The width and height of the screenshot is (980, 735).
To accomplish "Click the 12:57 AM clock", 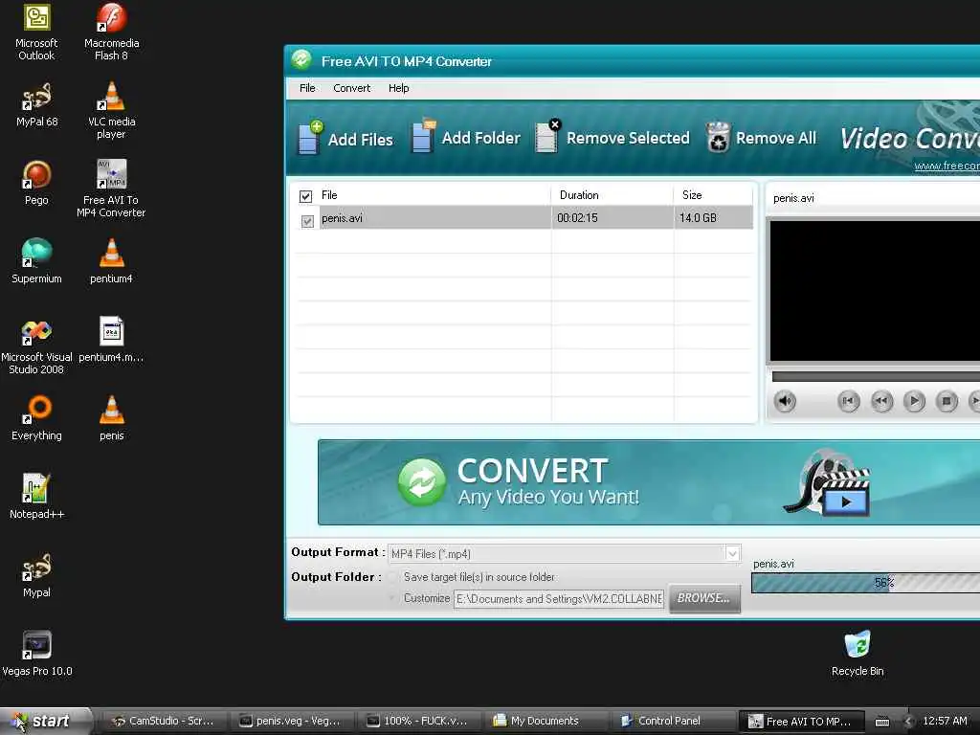I will 945,721.
